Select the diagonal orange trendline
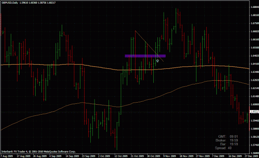The width and height of the screenshot is (259, 158). coord(149,46)
